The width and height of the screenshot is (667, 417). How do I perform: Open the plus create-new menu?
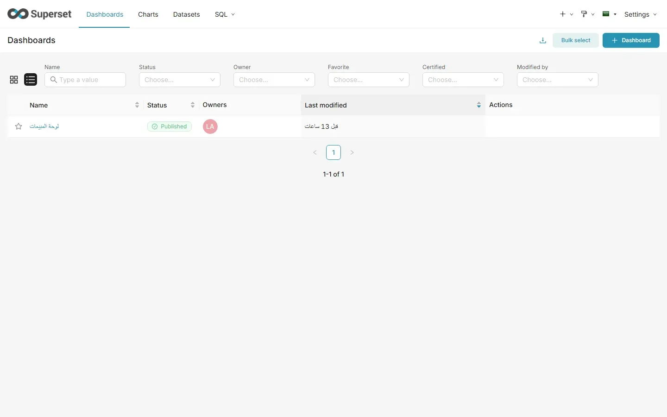pos(566,14)
